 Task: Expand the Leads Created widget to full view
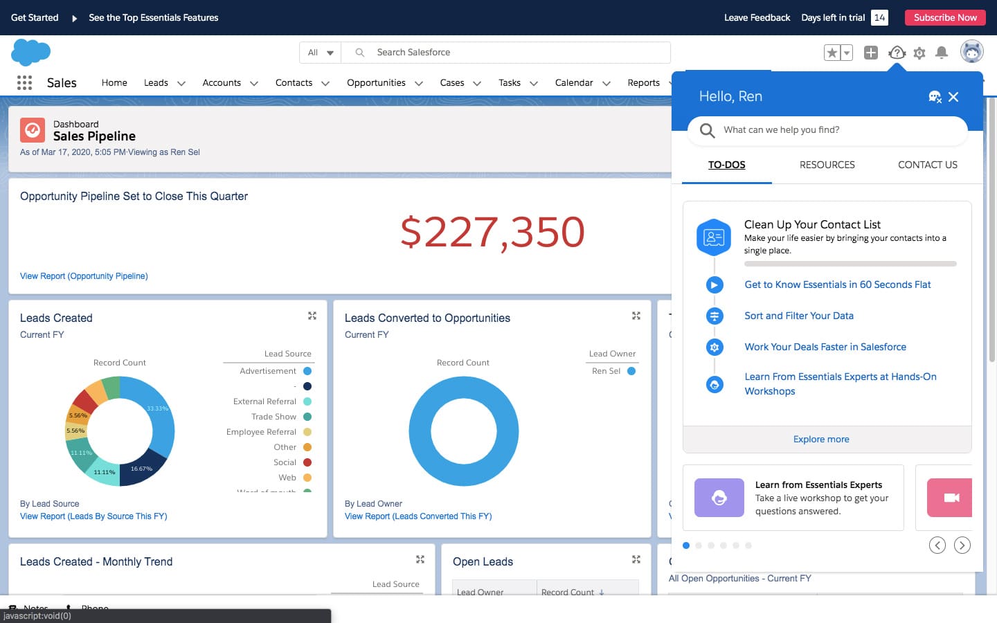tap(312, 315)
